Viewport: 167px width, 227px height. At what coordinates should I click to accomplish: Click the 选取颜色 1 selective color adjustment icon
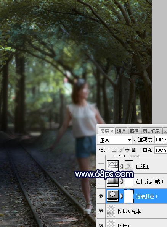pos(113,196)
